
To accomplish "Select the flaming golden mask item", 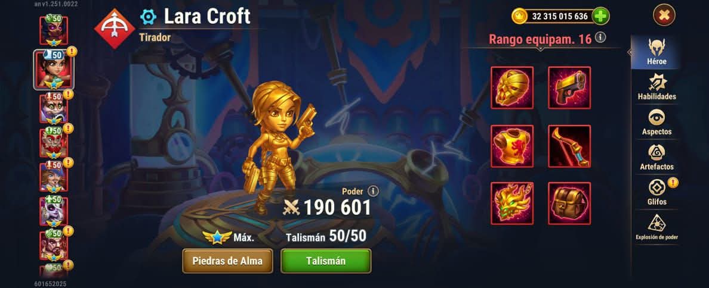I will point(512,204).
